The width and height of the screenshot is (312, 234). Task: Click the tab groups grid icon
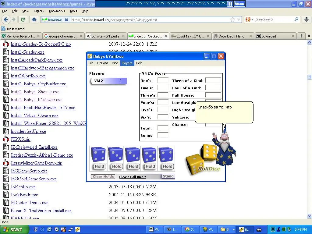[x=309, y=36]
